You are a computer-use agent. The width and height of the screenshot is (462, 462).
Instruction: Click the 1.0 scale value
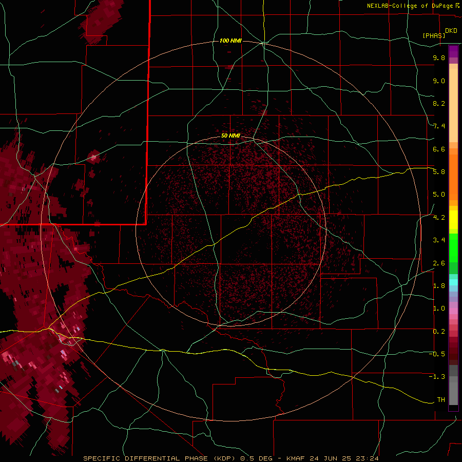pyautogui.click(x=439, y=309)
